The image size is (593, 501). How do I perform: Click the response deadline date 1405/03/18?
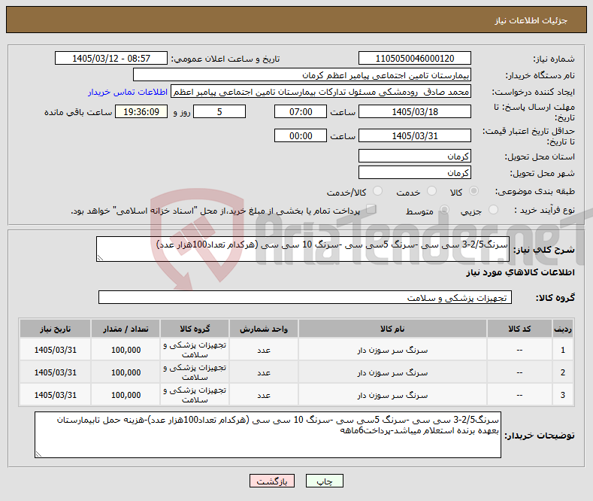[x=414, y=111]
